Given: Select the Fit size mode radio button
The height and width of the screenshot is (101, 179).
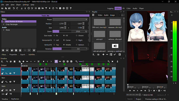Looking at the screenshot, I should pyautogui.click(x=54, y=36).
